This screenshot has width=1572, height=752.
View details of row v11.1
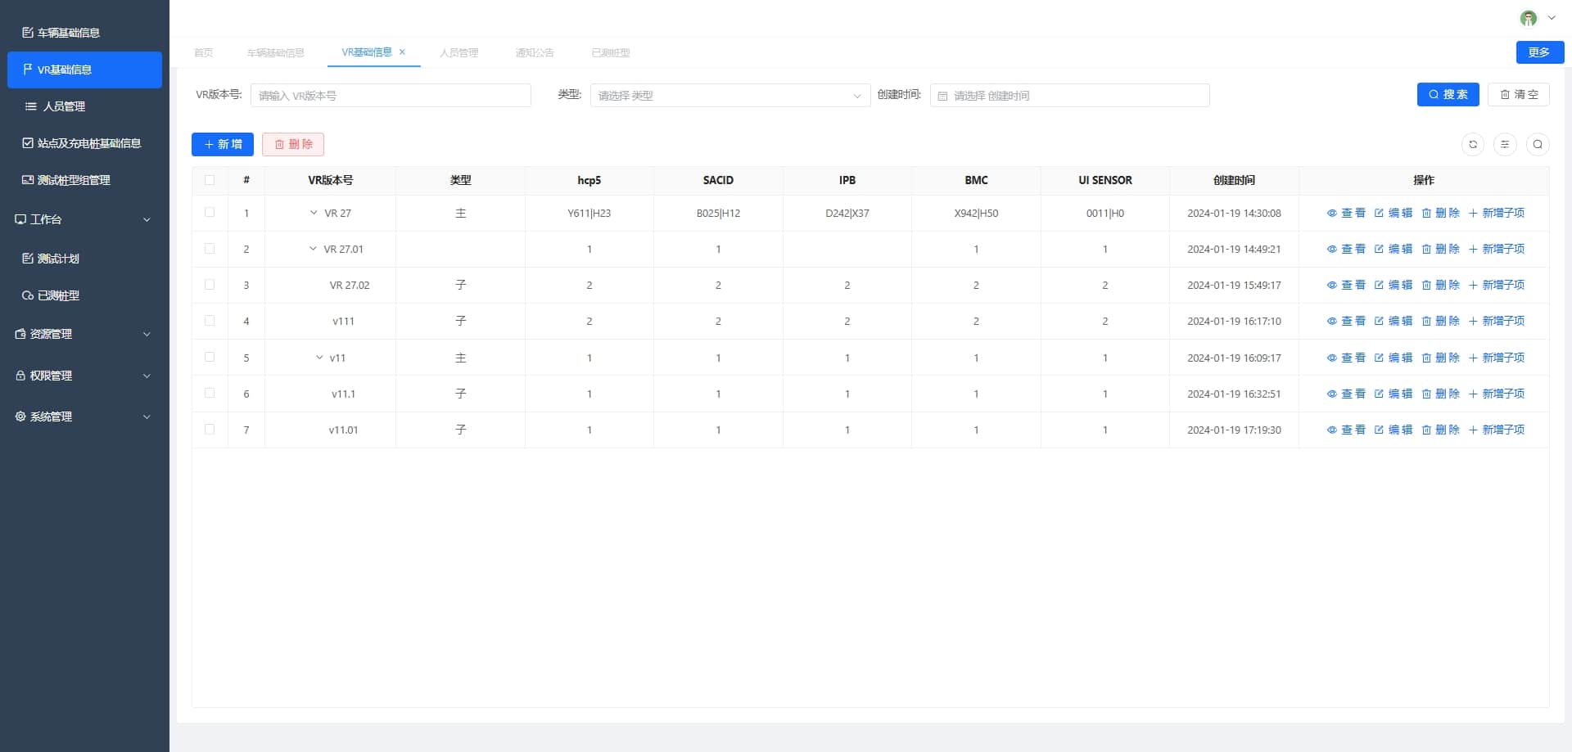coord(1346,394)
